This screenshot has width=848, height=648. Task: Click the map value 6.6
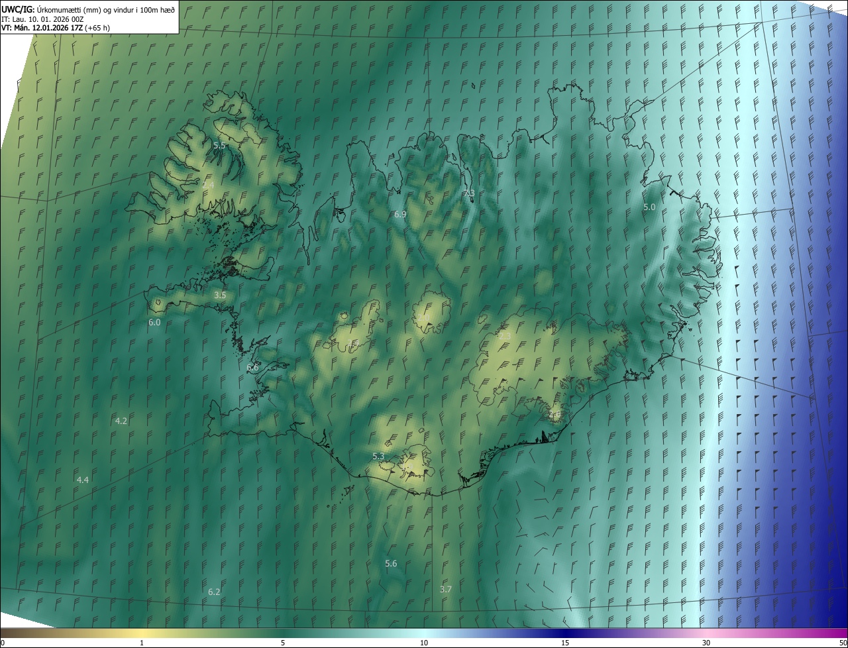point(252,367)
